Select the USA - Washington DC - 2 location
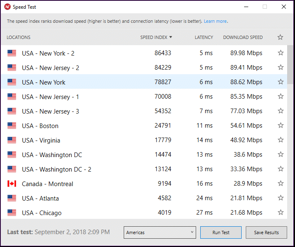295x247 pixels. tap(144, 169)
